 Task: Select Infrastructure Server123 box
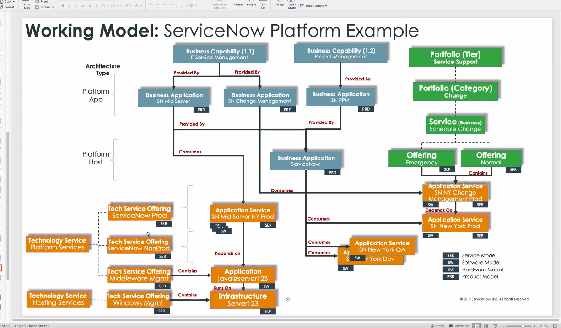pos(243,300)
